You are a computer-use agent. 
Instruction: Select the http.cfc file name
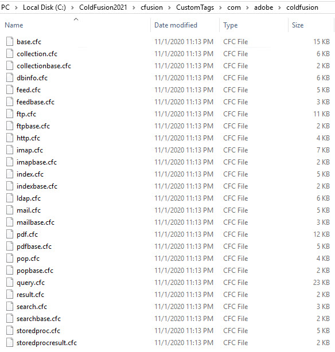[x=28, y=138]
